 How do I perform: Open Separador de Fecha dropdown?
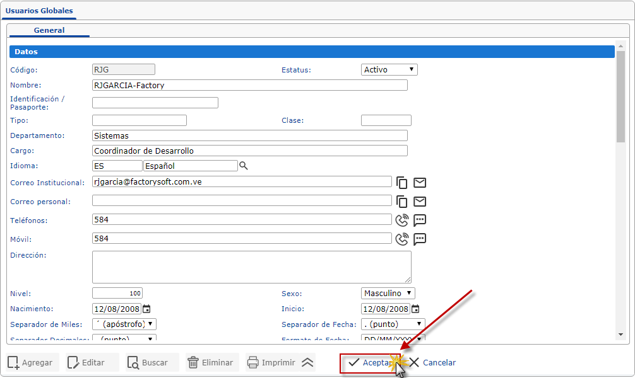coord(393,324)
